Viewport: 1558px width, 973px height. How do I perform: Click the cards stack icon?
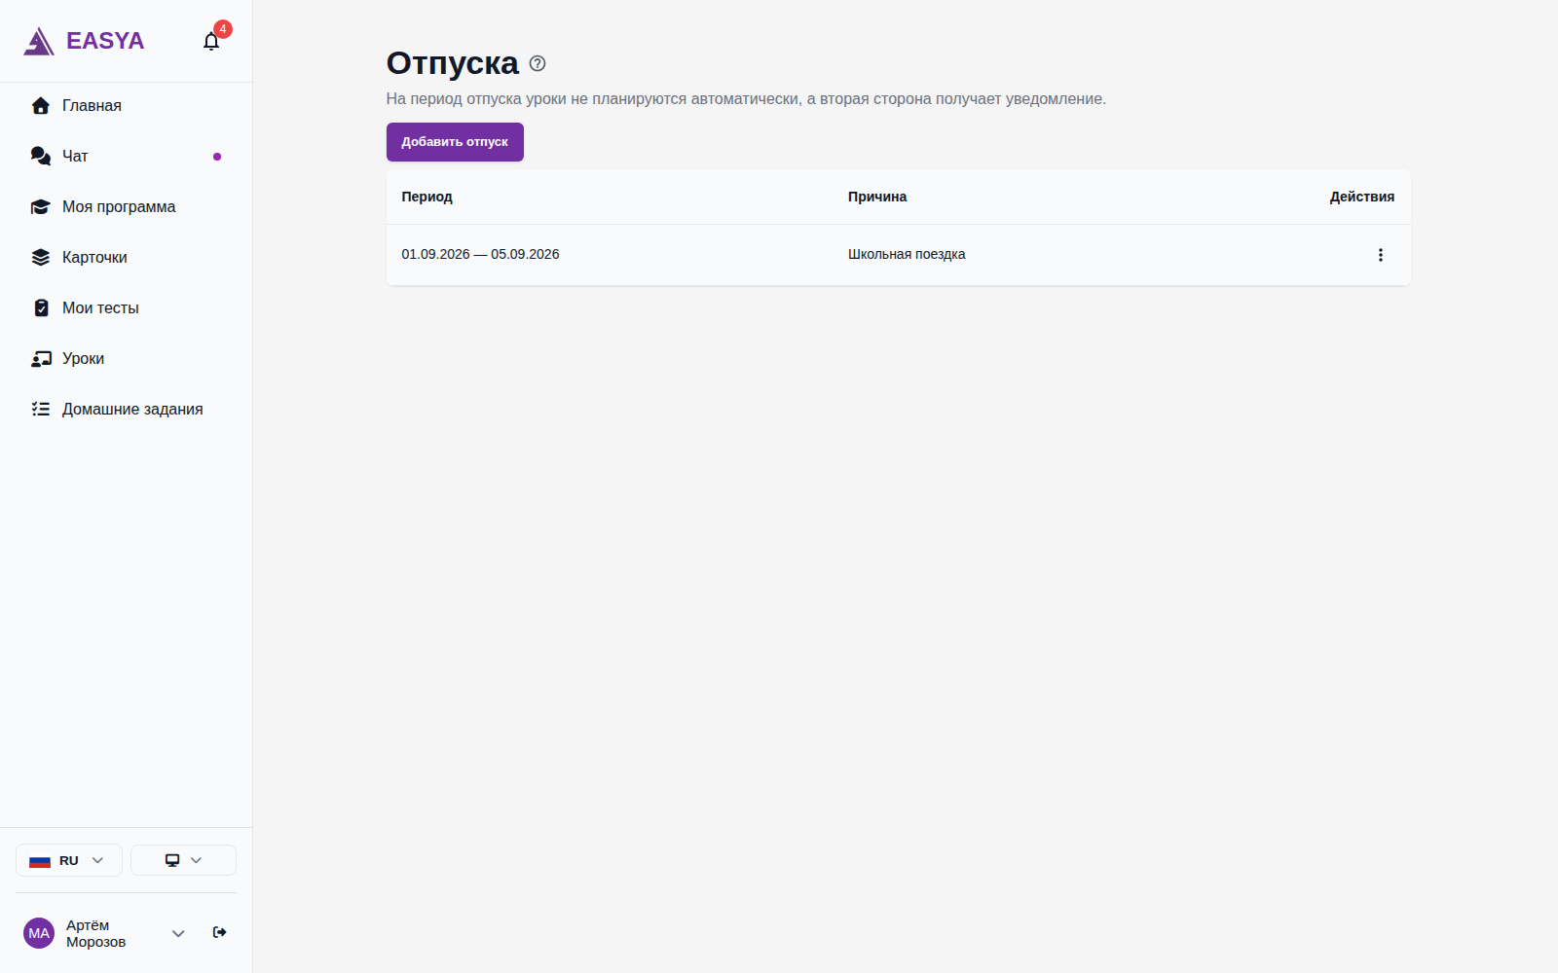click(40, 257)
